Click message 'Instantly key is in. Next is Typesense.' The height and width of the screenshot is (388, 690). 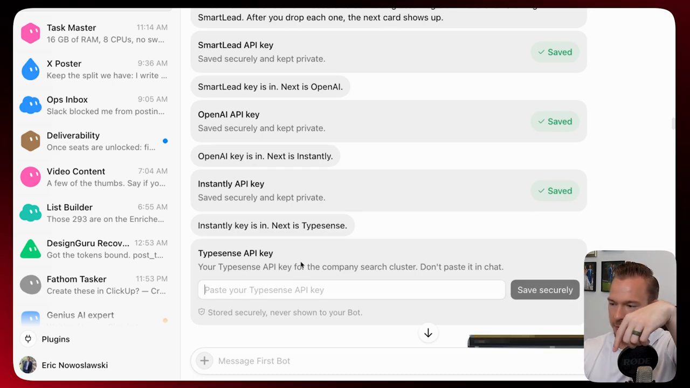(x=272, y=225)
